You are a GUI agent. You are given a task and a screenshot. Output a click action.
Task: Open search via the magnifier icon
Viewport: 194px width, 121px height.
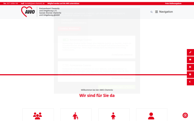(151, 12)
